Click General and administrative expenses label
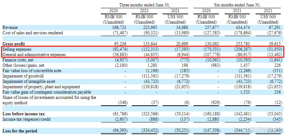 [34, 55]
